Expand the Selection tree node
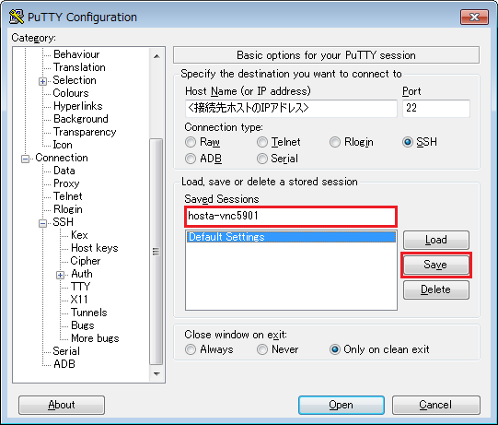The width and height of the screenshot is (498, 425). pyautogui.click(x=42, y=81)
